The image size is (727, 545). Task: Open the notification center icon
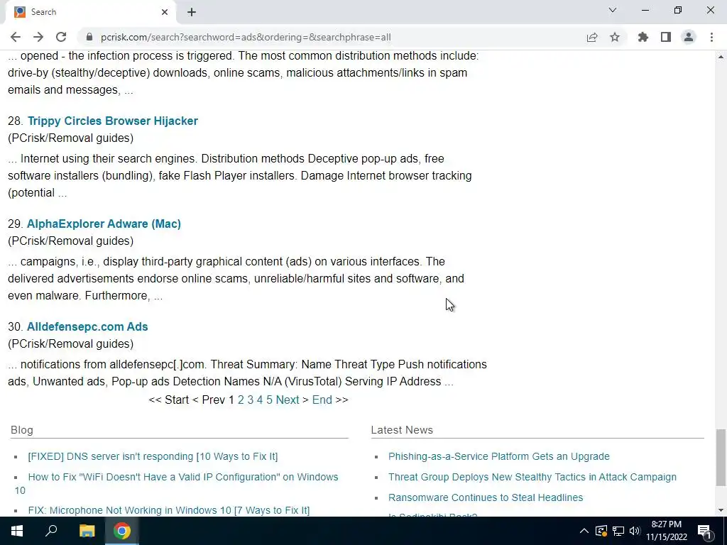pos(704,531)
